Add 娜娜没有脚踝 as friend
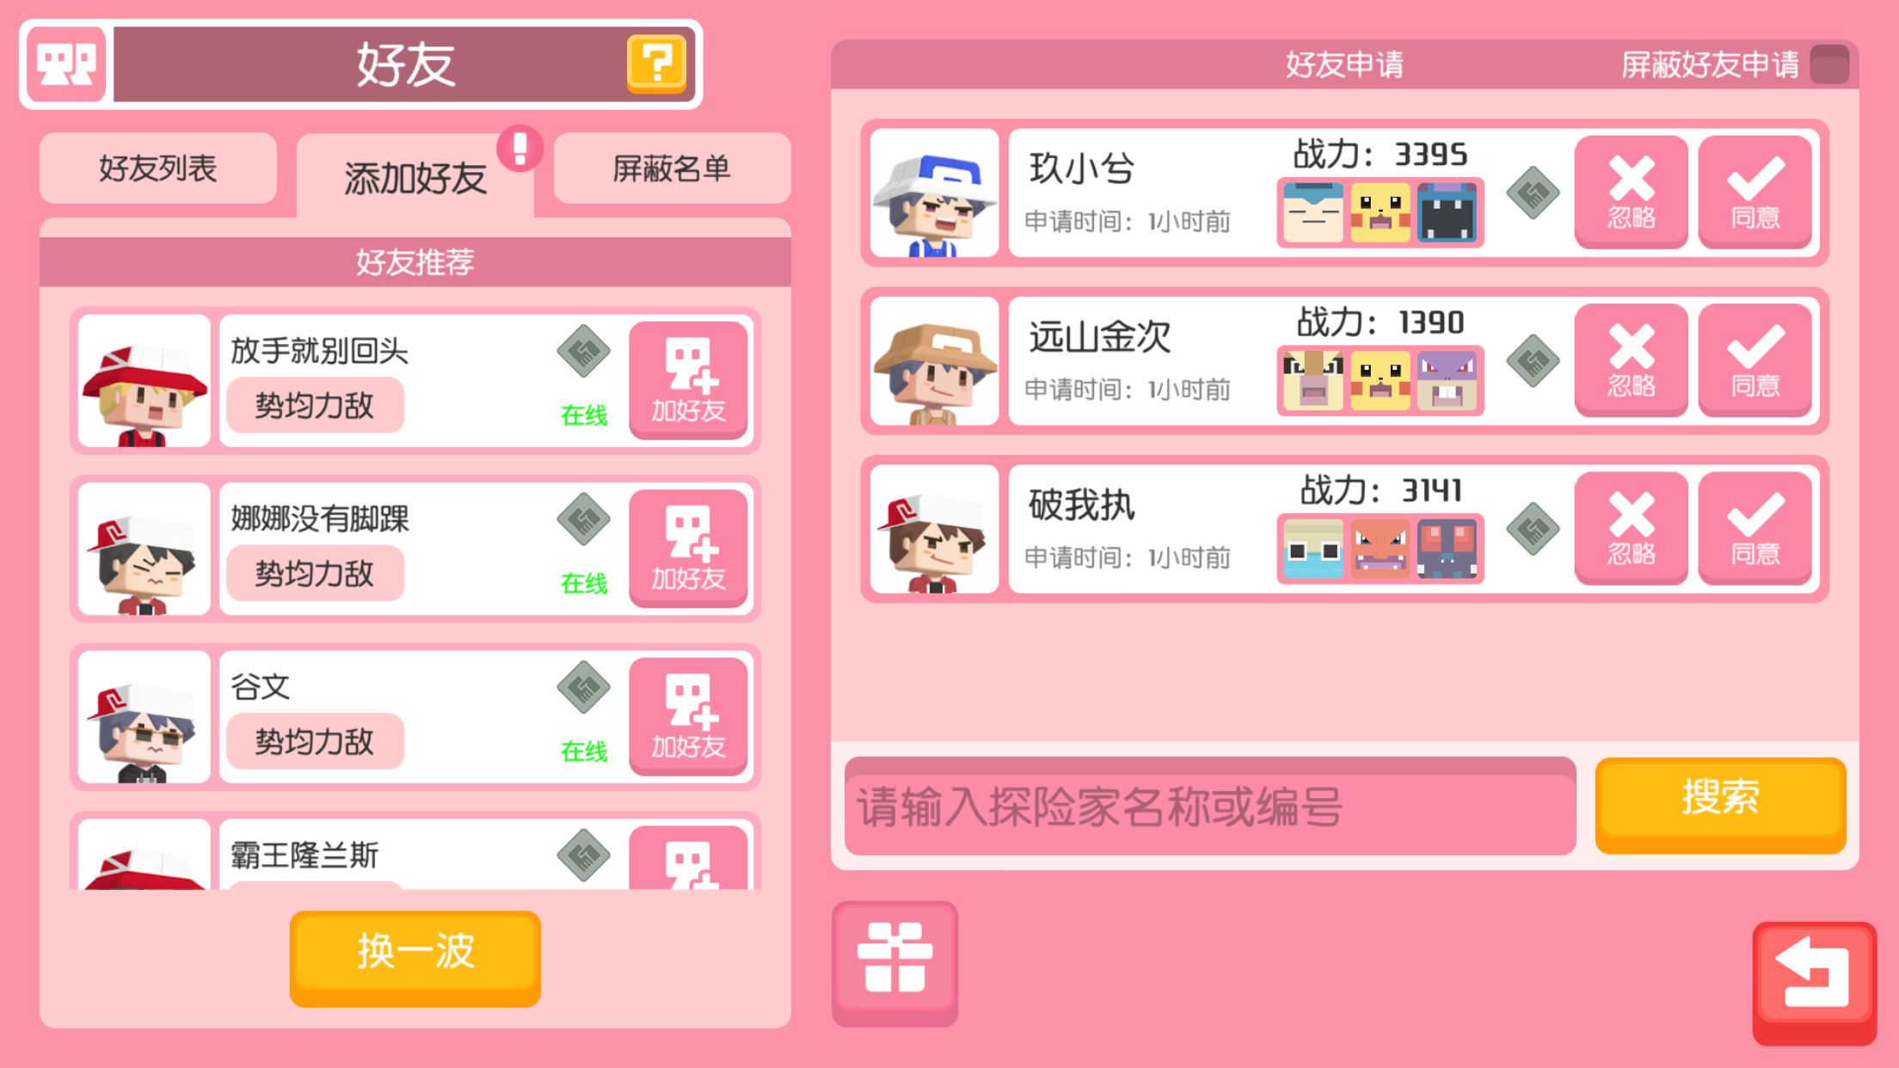This screenshot has width=1899, height=1068. tap(688, 548)
